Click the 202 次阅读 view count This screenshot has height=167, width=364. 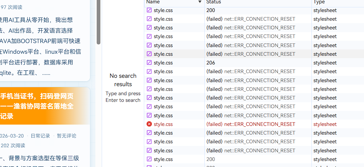point(13,146)
